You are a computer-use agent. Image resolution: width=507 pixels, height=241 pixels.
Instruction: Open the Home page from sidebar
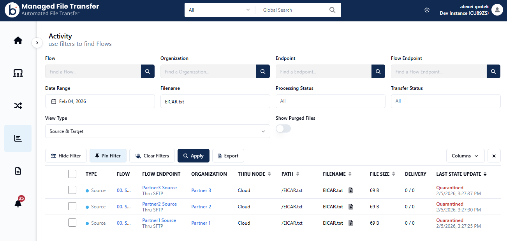18,41
